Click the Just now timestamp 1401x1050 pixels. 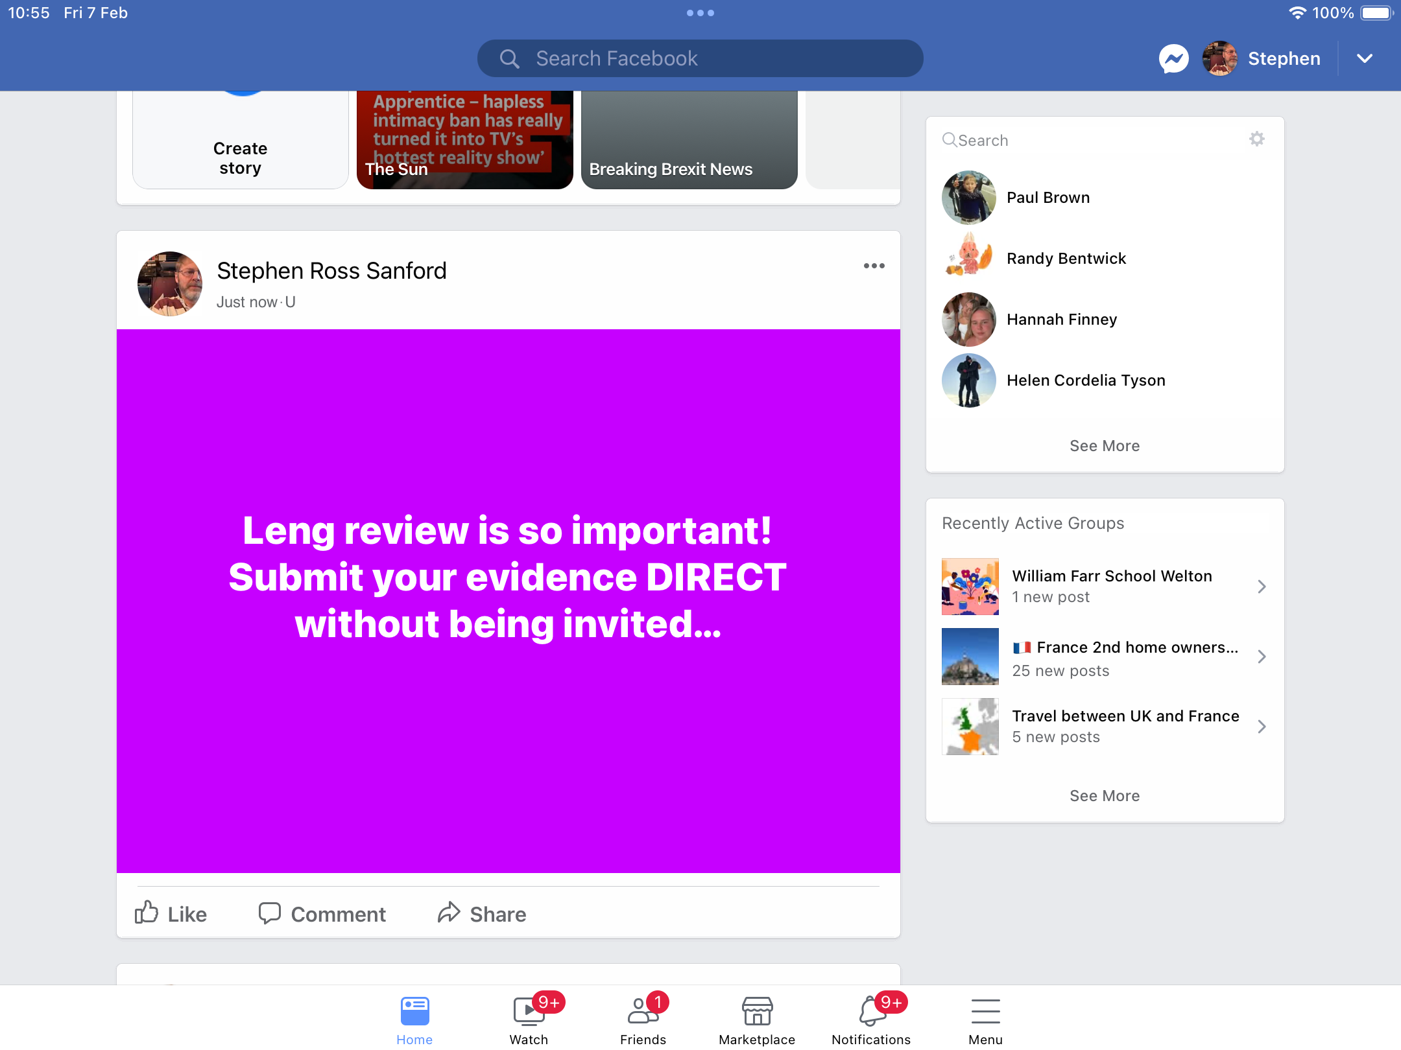pyautogui.click(x=246, y=303)
